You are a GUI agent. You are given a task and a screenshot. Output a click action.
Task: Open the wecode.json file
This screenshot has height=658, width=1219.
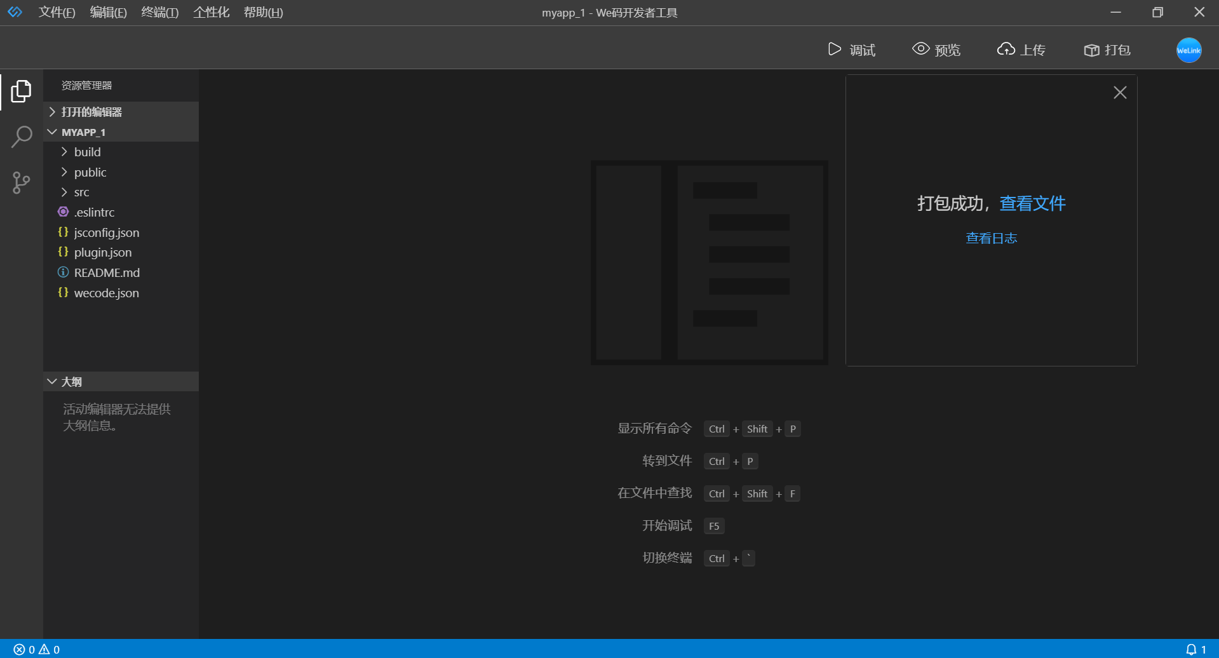point(106,293)
